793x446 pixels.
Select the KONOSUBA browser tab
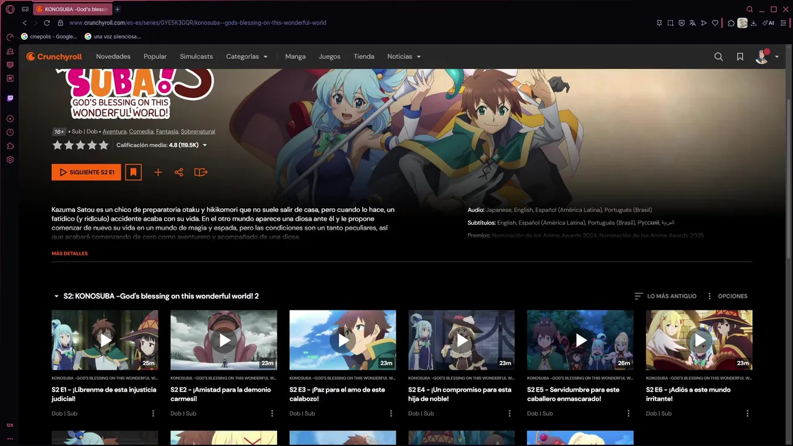click(72, 9)
